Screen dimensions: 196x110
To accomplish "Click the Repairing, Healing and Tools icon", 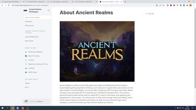I will [26, 64].
